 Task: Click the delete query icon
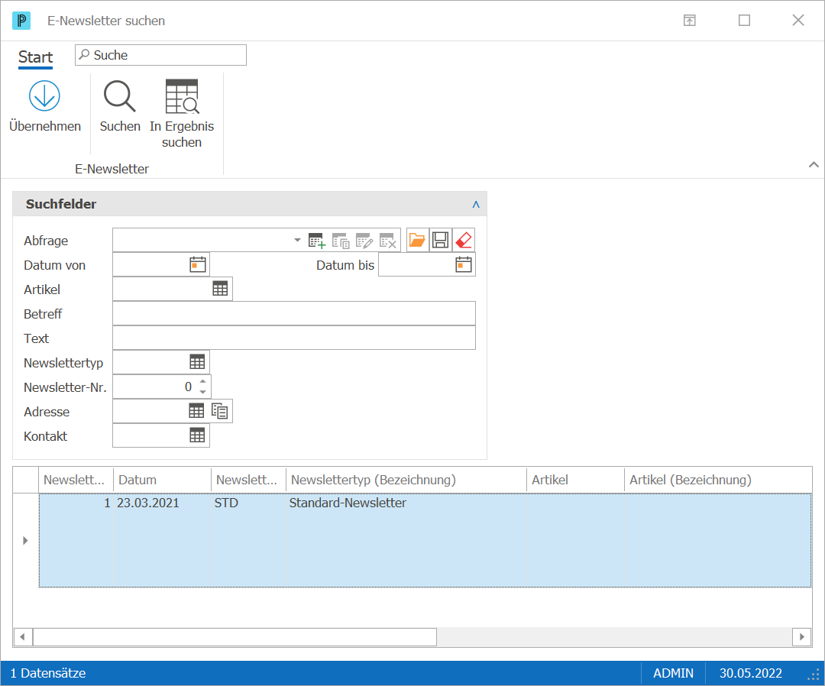pos(388,241)
